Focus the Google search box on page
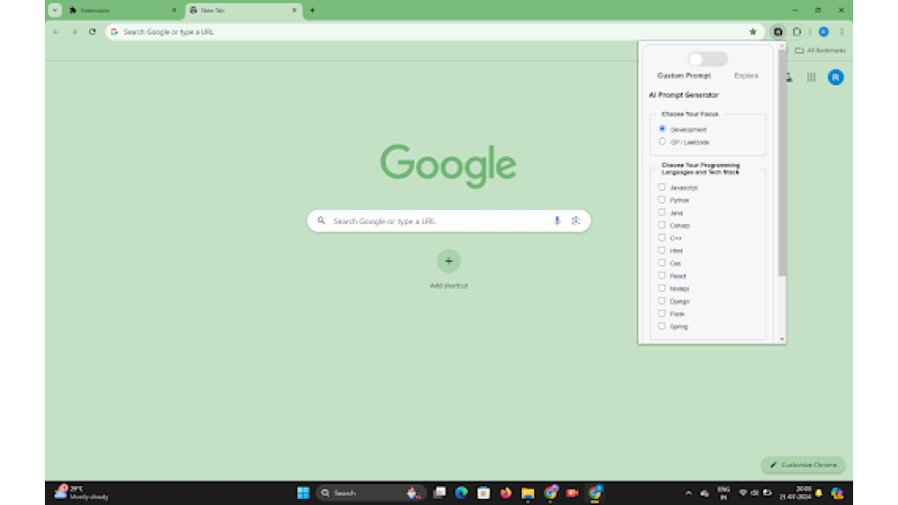The image size is (898, 505). tap(449, 221)
